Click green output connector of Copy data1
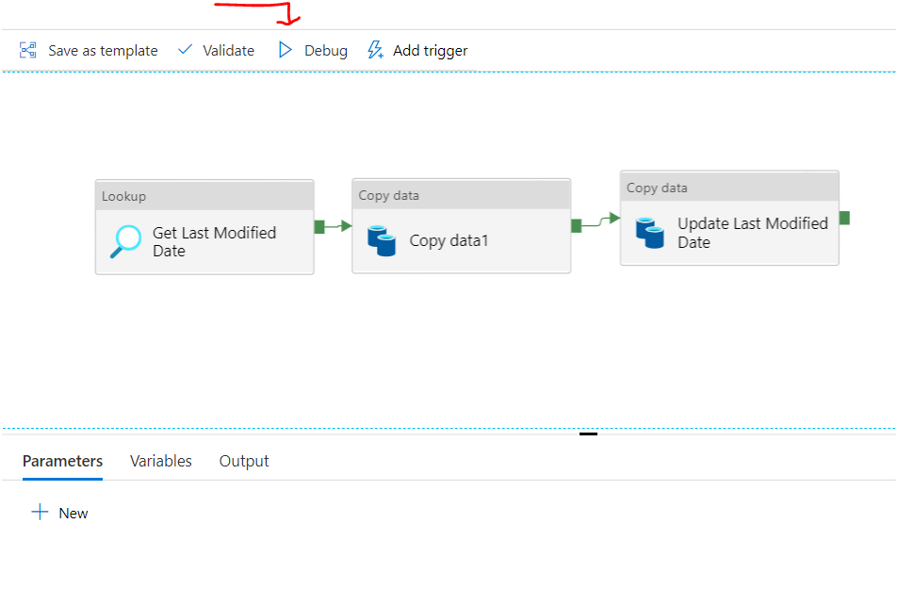Screen dimensions: 898x589 pos(577,226)
